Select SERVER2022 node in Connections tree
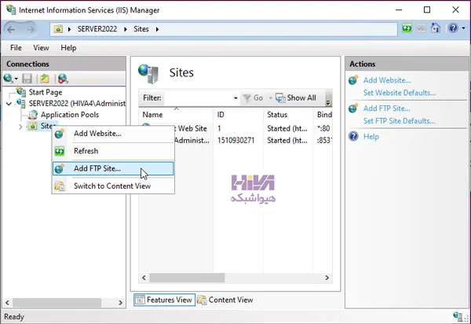The image size is (471, 324). click(77, 104)
